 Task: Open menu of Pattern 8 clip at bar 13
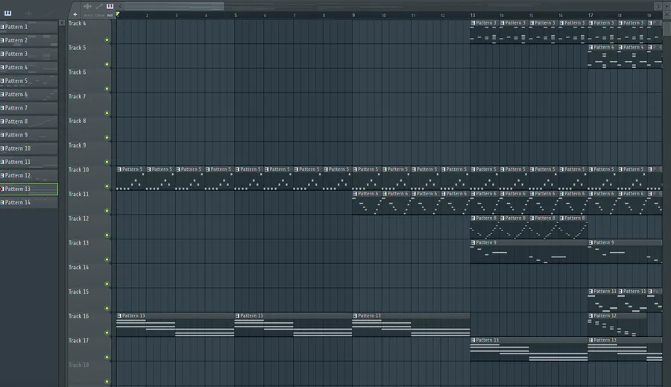tap(473, 218)
